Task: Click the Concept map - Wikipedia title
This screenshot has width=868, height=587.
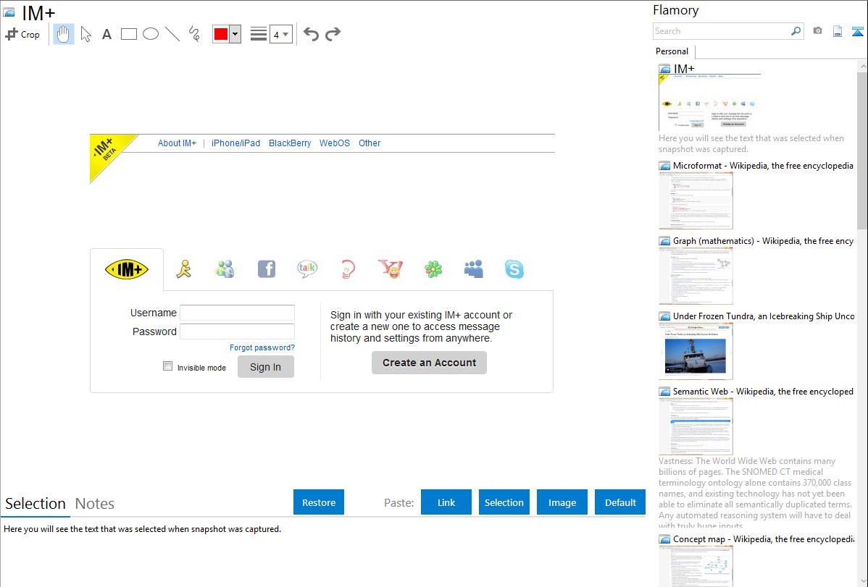Action: tap(763, 539)
